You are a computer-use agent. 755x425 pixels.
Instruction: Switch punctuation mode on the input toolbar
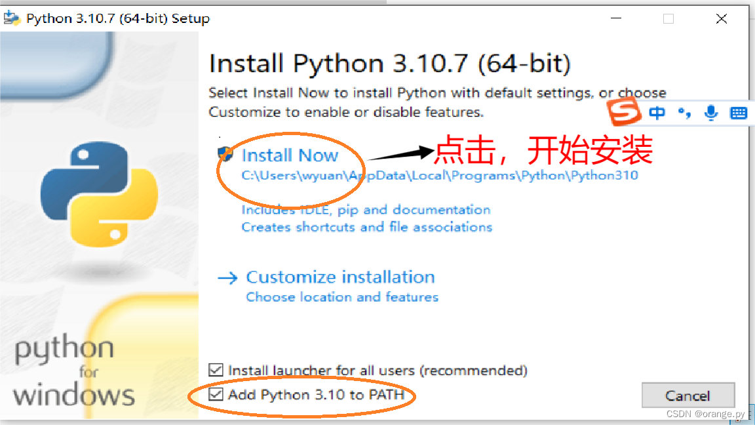684,112
